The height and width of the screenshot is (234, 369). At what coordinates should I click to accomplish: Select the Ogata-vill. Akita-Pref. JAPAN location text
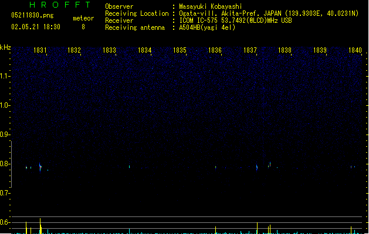(269, 13)
